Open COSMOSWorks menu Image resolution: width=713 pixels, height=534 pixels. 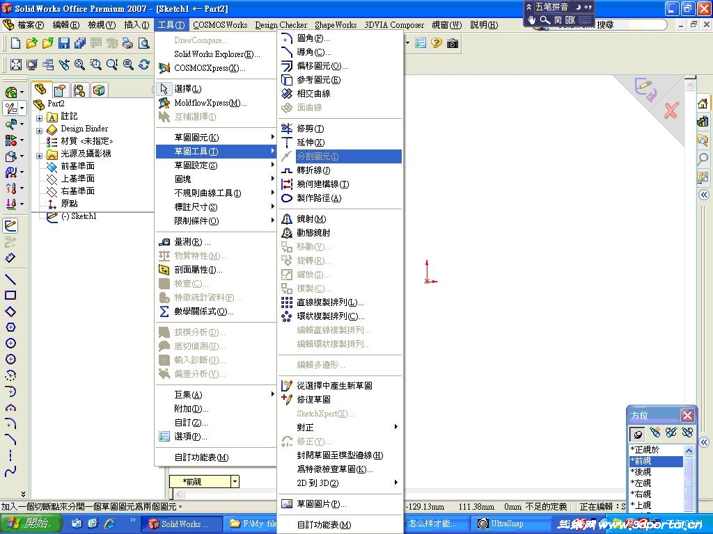click(220, 25)
